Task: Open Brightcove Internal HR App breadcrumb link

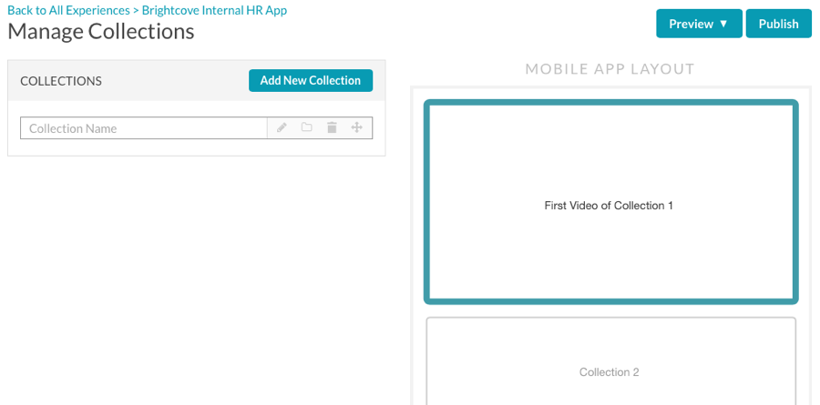Action: pos(214,10)
